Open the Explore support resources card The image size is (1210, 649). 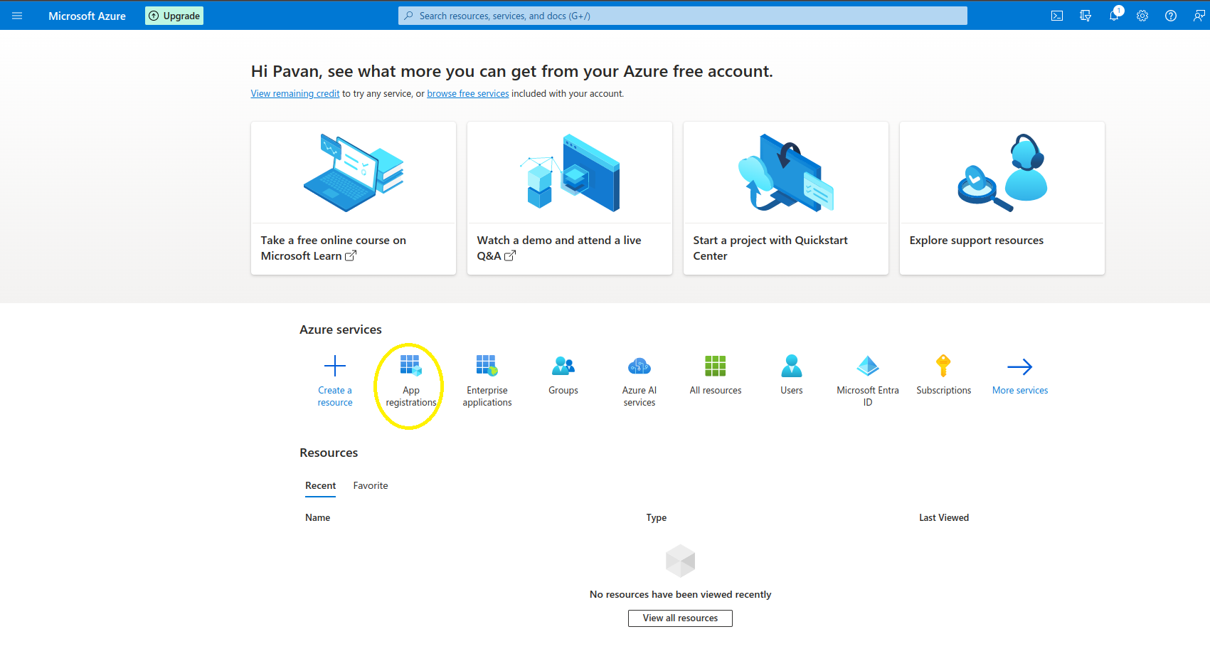click(x=1002, y=198)
